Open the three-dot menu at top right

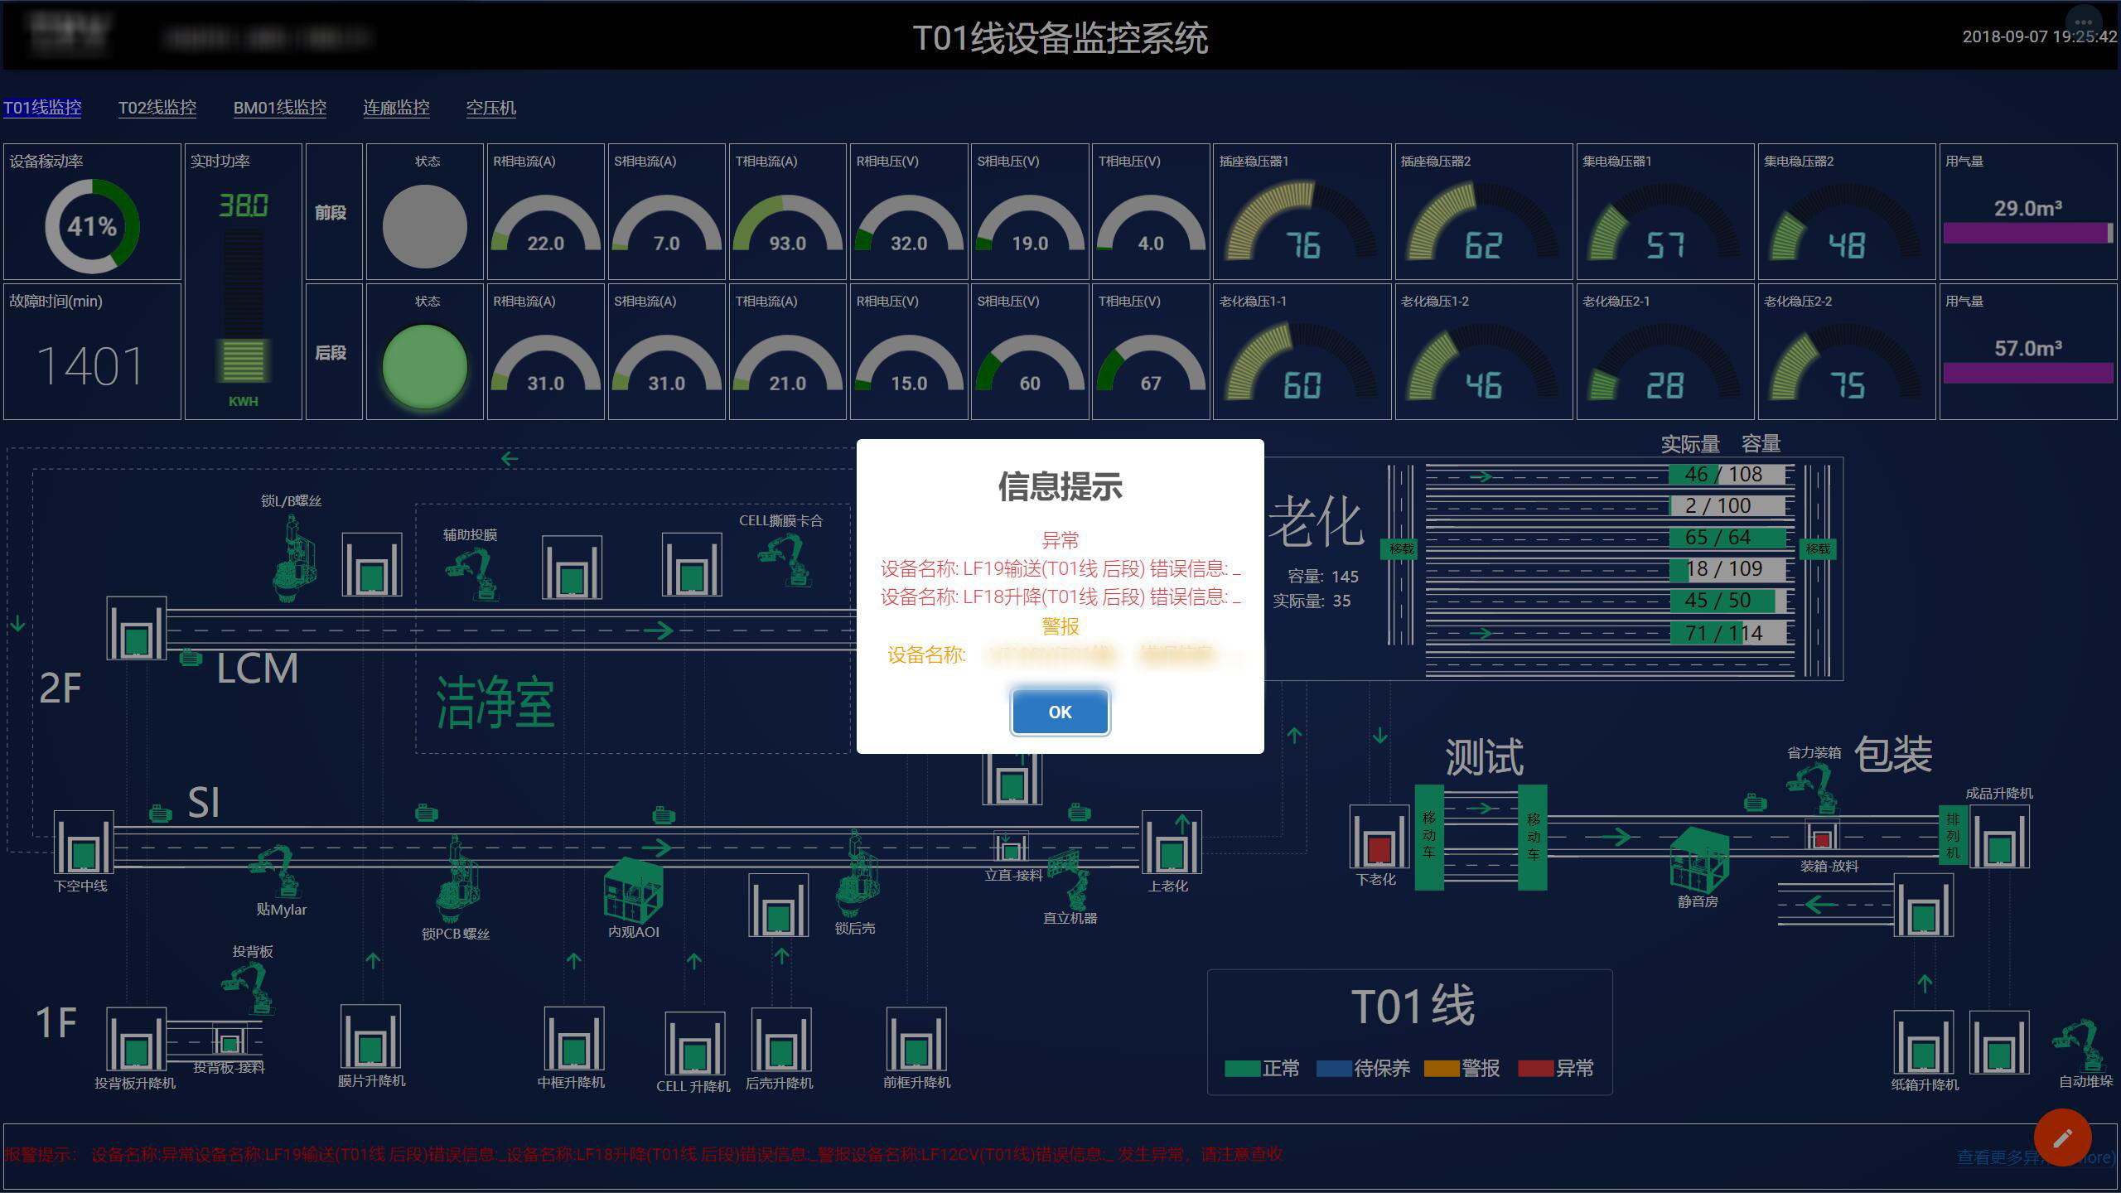pyautogui.click(x=2084, y=23)
